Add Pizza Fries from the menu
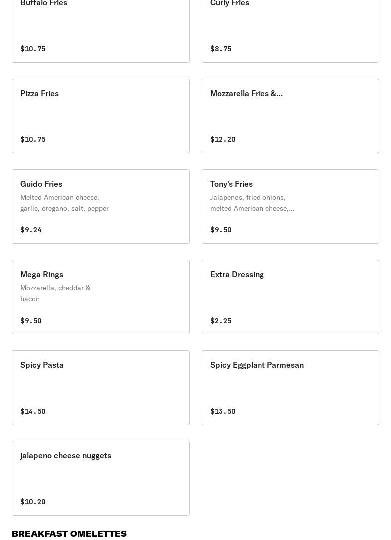 101,116
